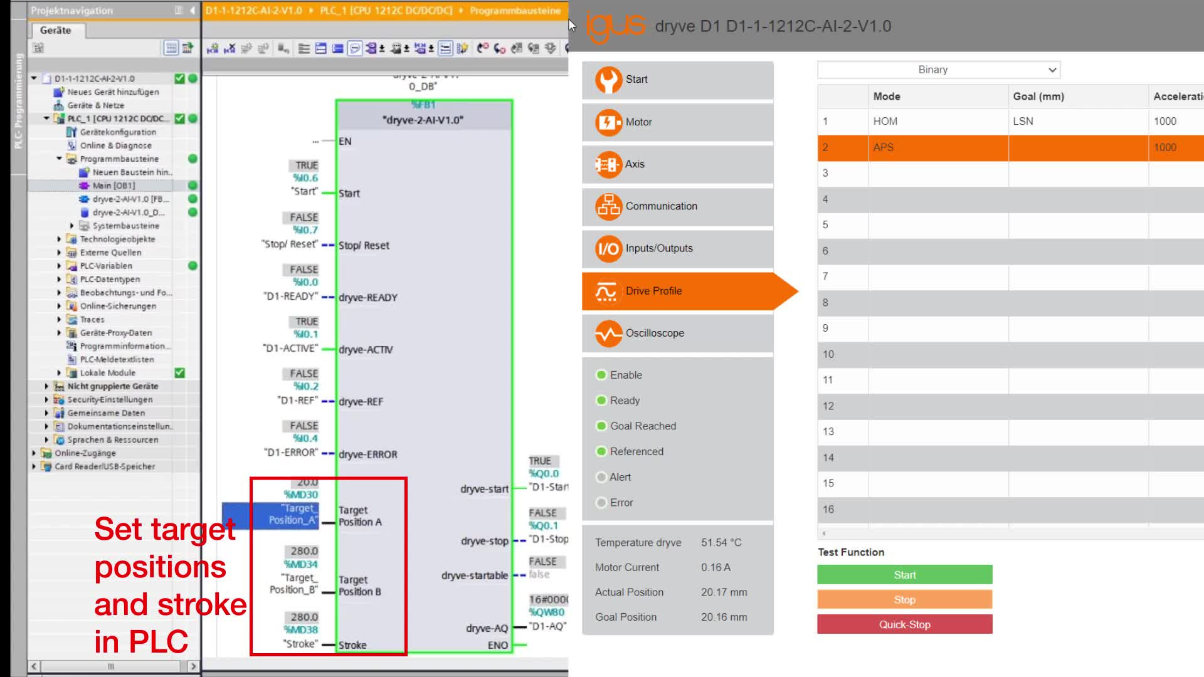Select the dryve-2-AI-V1.0_DB data block
The image size is (1204, 677).
click(x=129, y=213)
